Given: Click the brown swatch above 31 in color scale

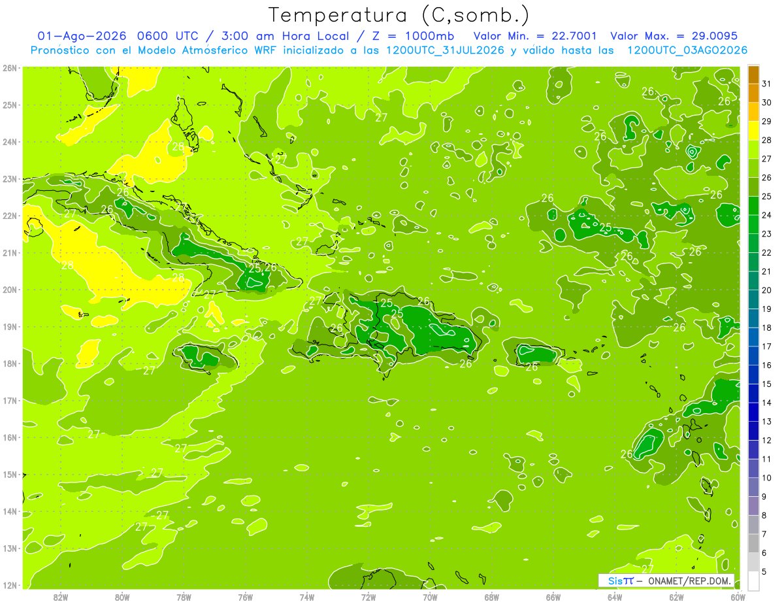Looking at the screenshot, I should (753, 75).
